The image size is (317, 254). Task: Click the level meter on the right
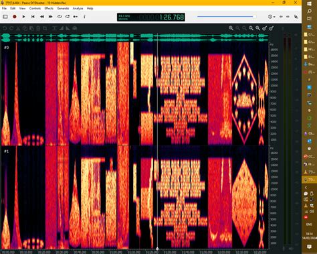[x=287, y=141]
